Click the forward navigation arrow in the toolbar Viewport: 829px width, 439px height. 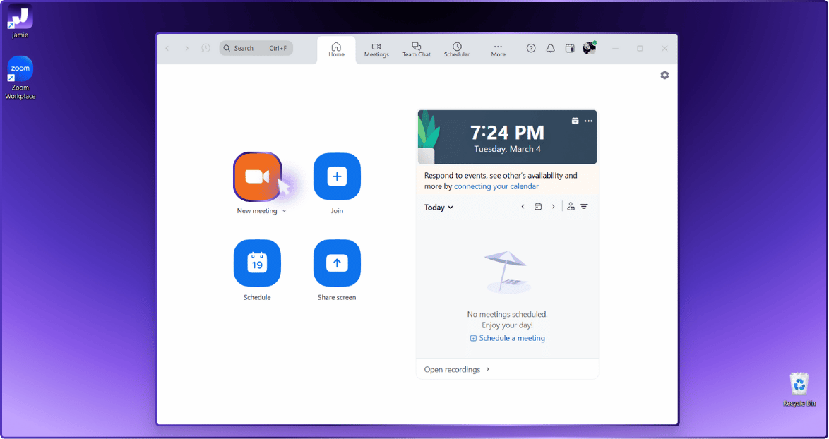186,48
